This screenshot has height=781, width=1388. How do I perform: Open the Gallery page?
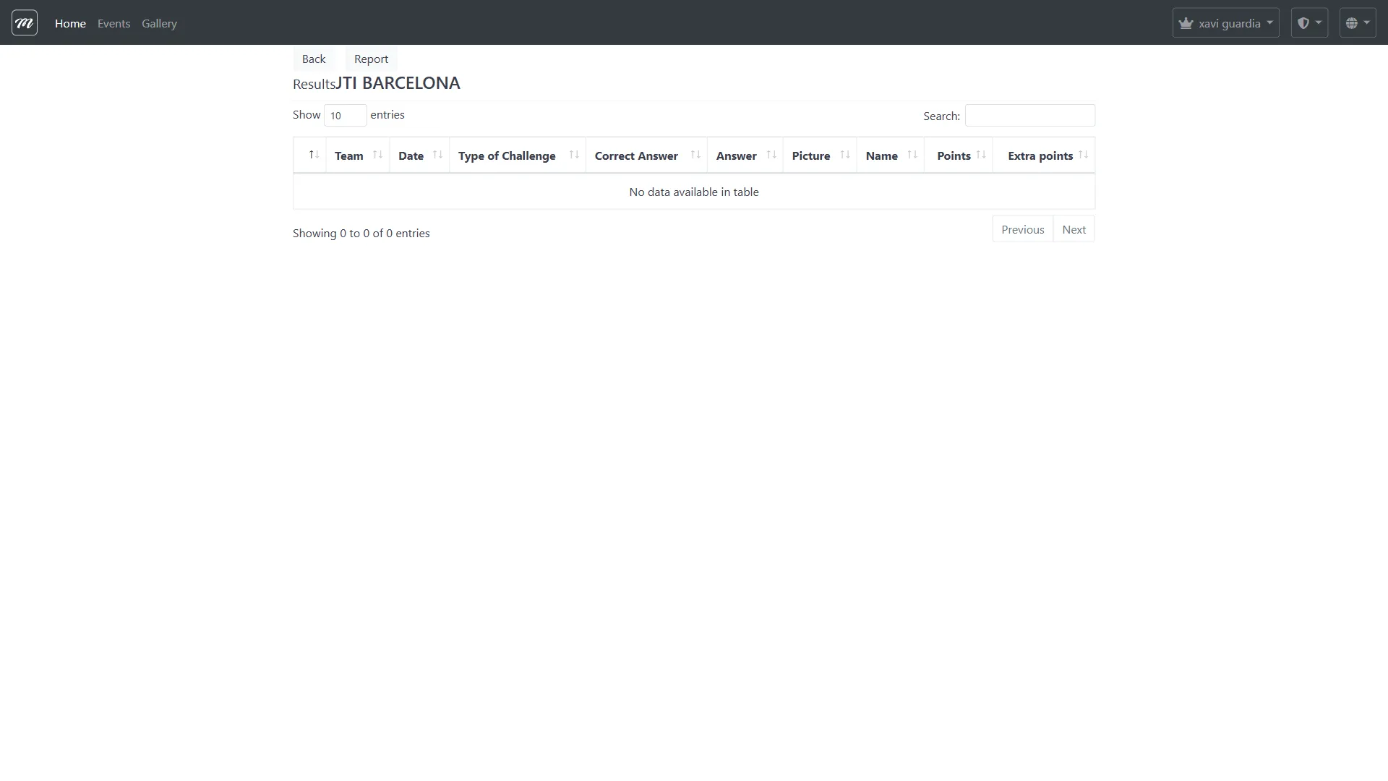159,23
